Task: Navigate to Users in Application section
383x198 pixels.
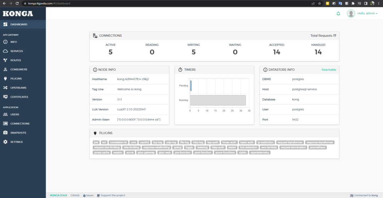Action: click(x=15, y=114)
